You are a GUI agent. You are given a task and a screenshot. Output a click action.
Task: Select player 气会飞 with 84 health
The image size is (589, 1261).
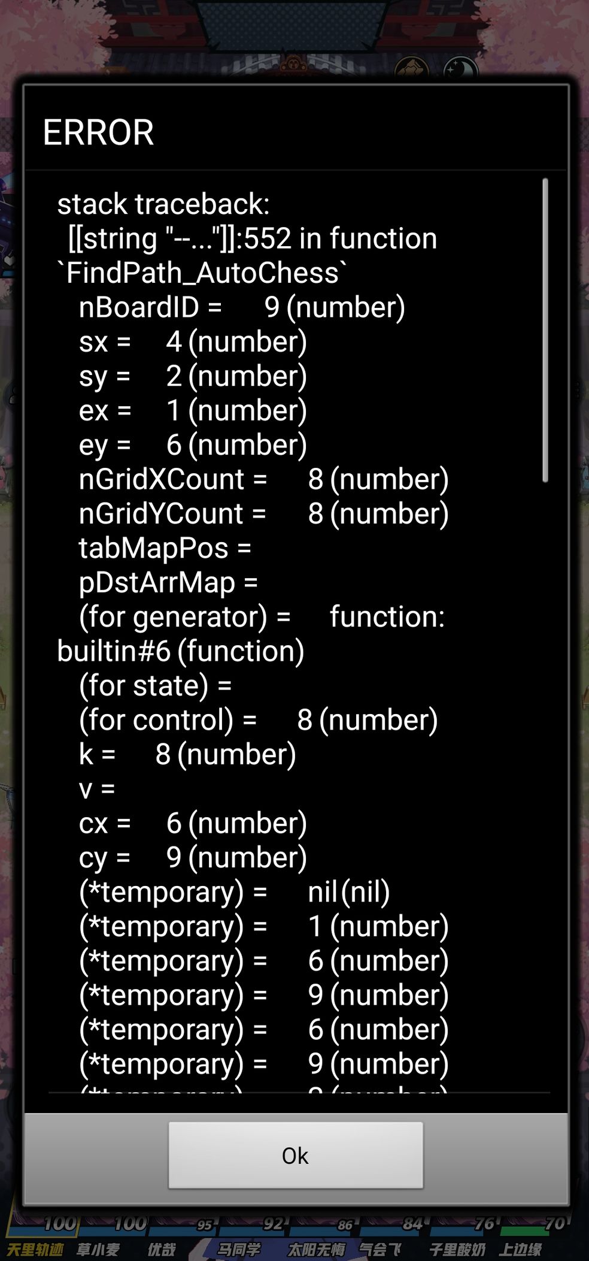379,1249
